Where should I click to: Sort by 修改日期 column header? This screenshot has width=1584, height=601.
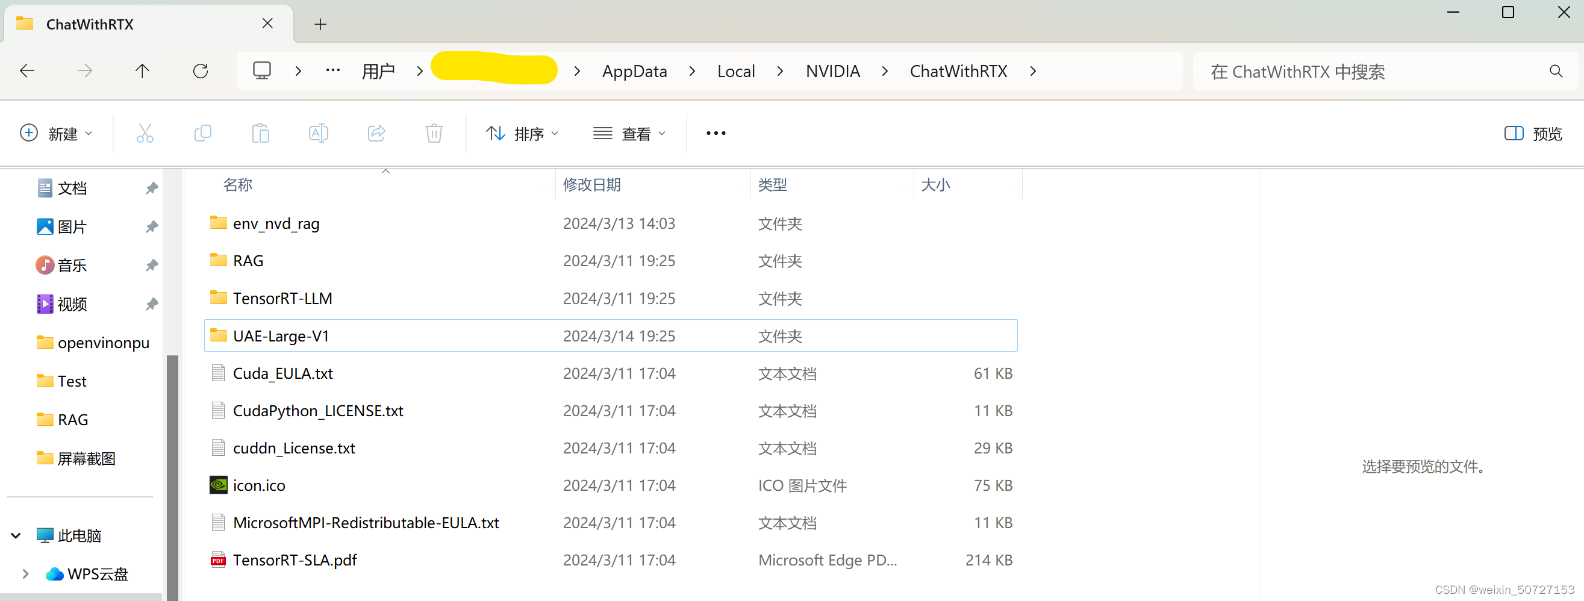pyautogui.click(x=591, y=184)
